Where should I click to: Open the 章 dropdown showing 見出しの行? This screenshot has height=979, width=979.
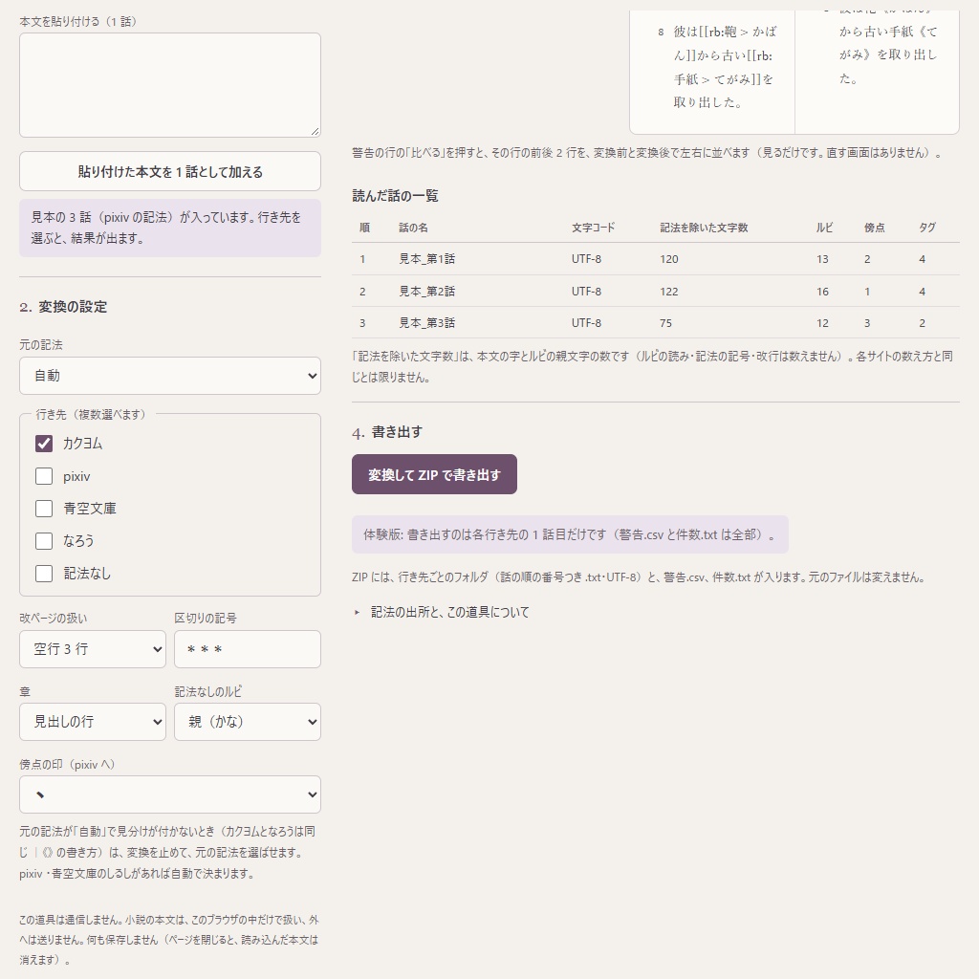click(93, 722)
